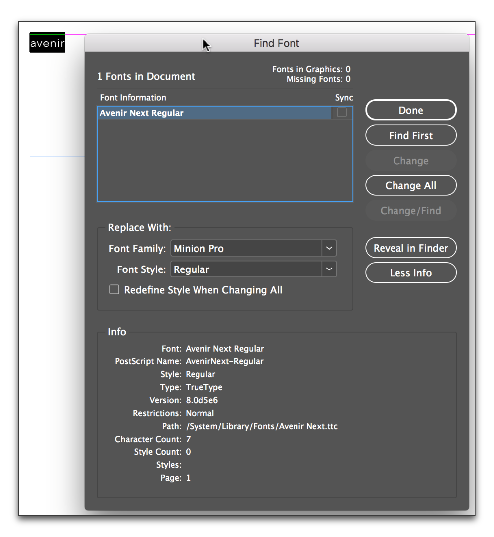The width and height of the screenshot is (494, 537).
Task: Click the Done button
Action: 411,110
